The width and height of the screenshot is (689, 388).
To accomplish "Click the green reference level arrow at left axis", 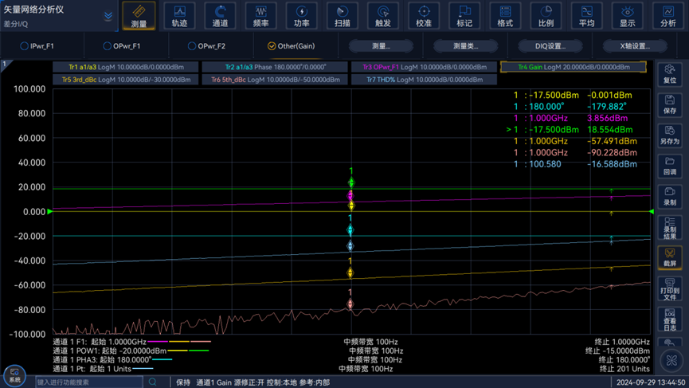I will (x=49, y=211).
